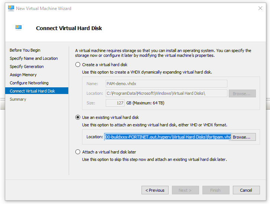Go to Before You Begin step

click(x=25, y=50)
